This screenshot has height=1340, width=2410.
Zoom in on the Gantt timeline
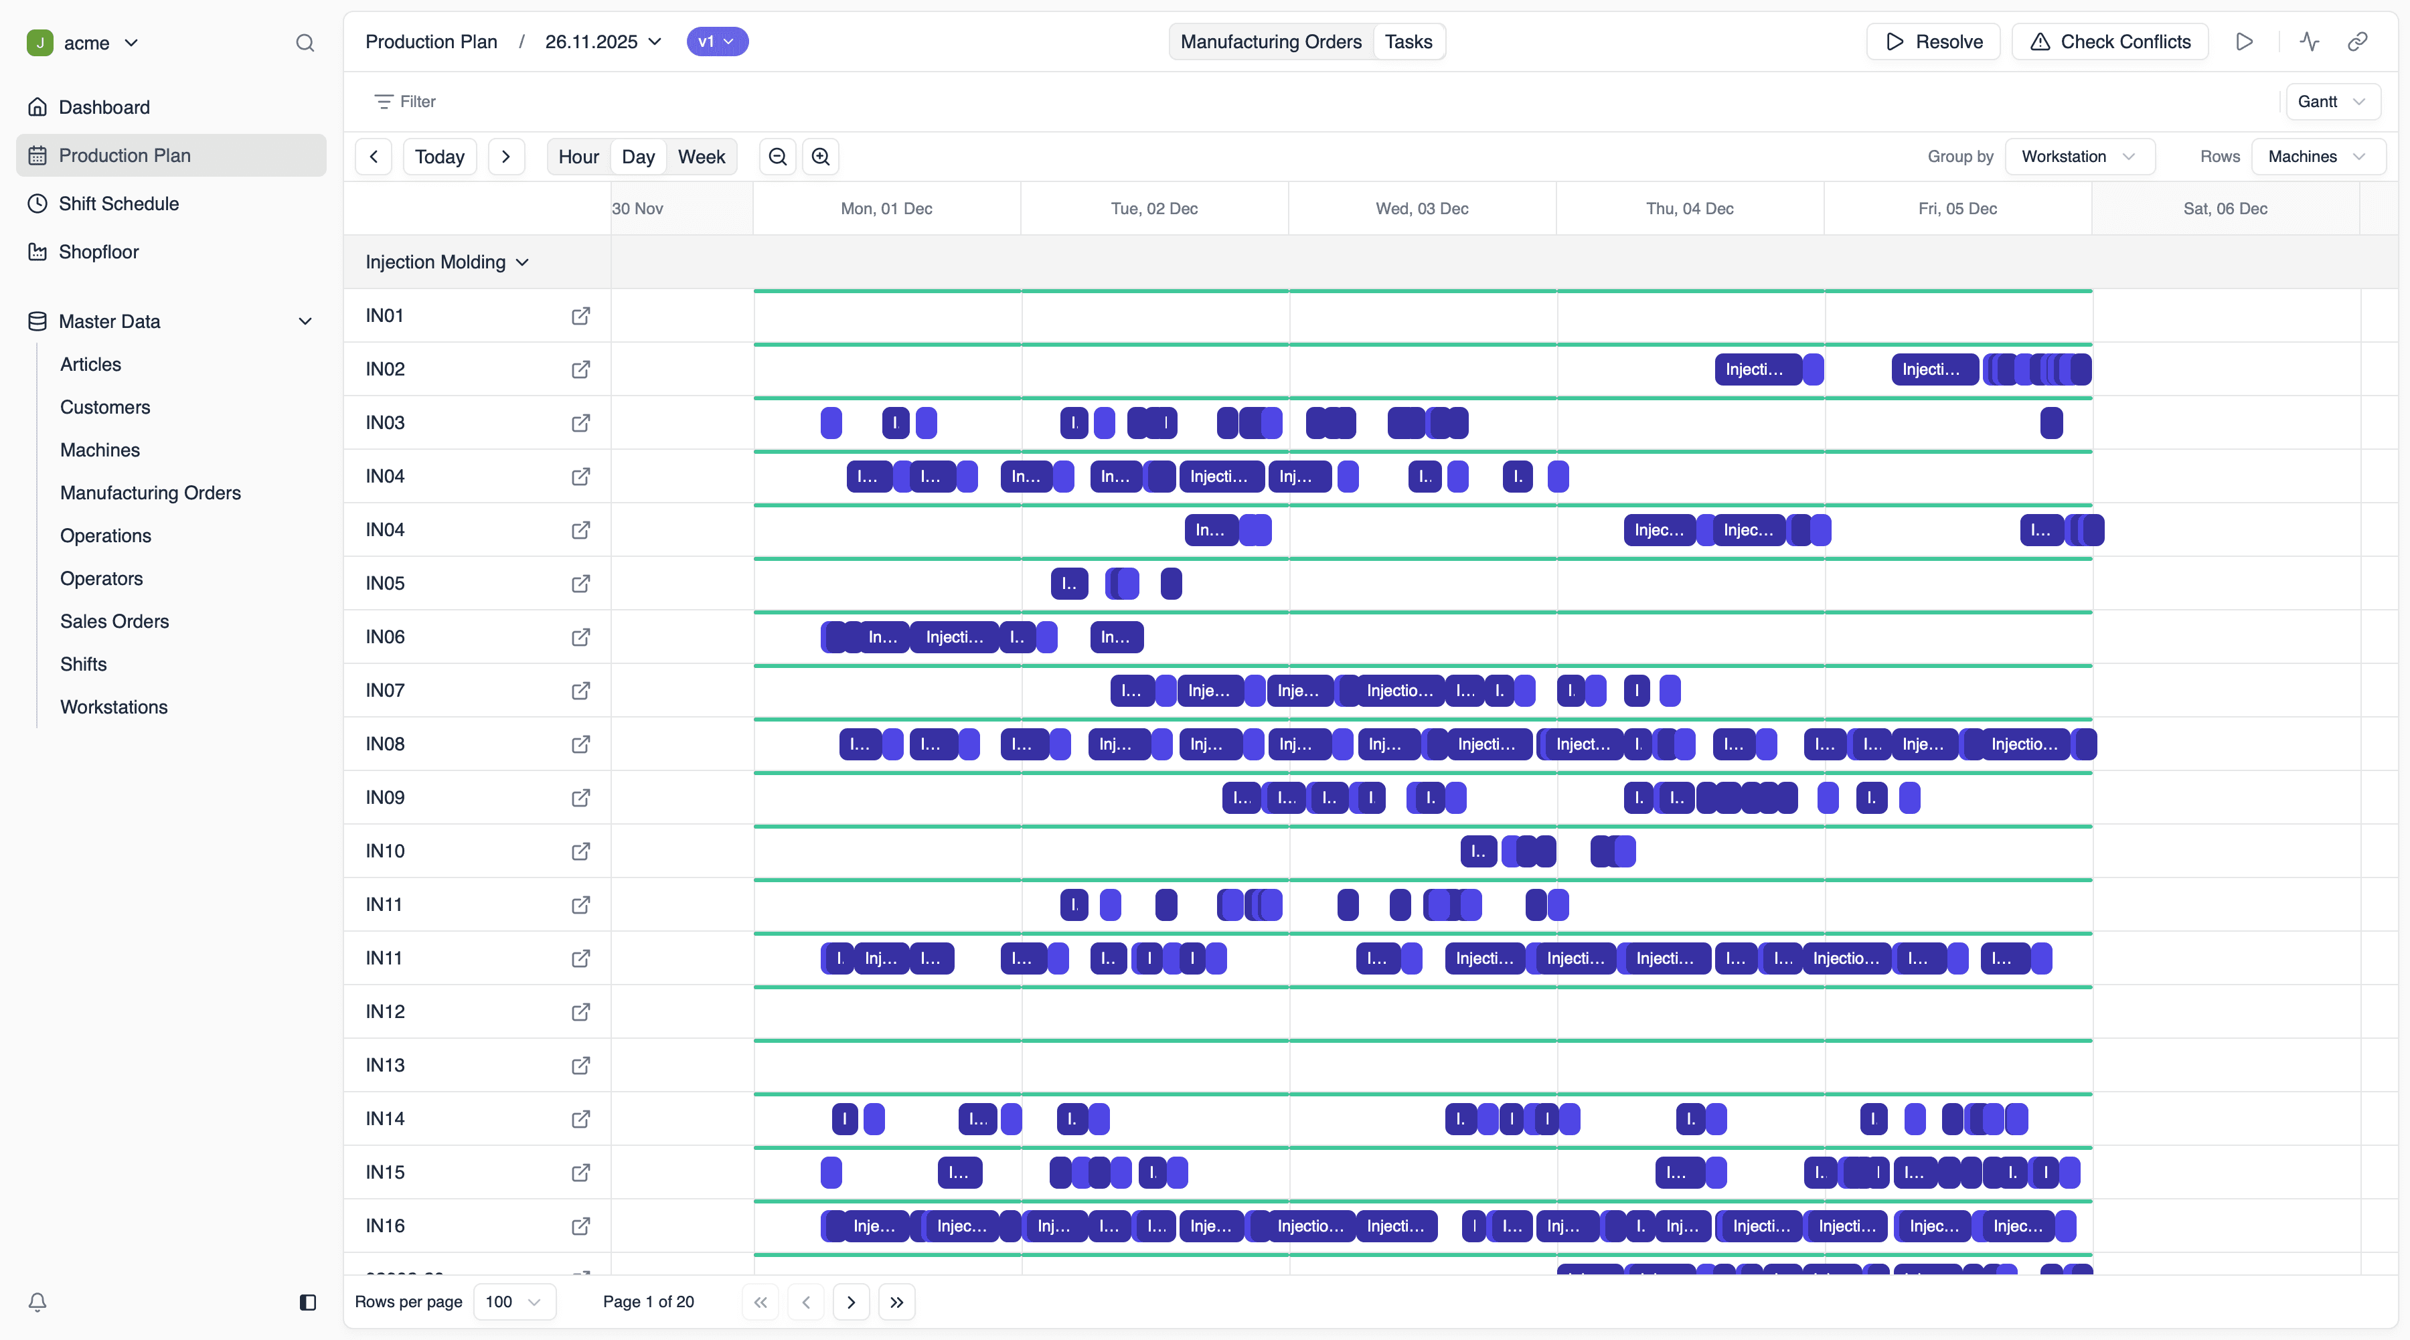coord(821,156)
